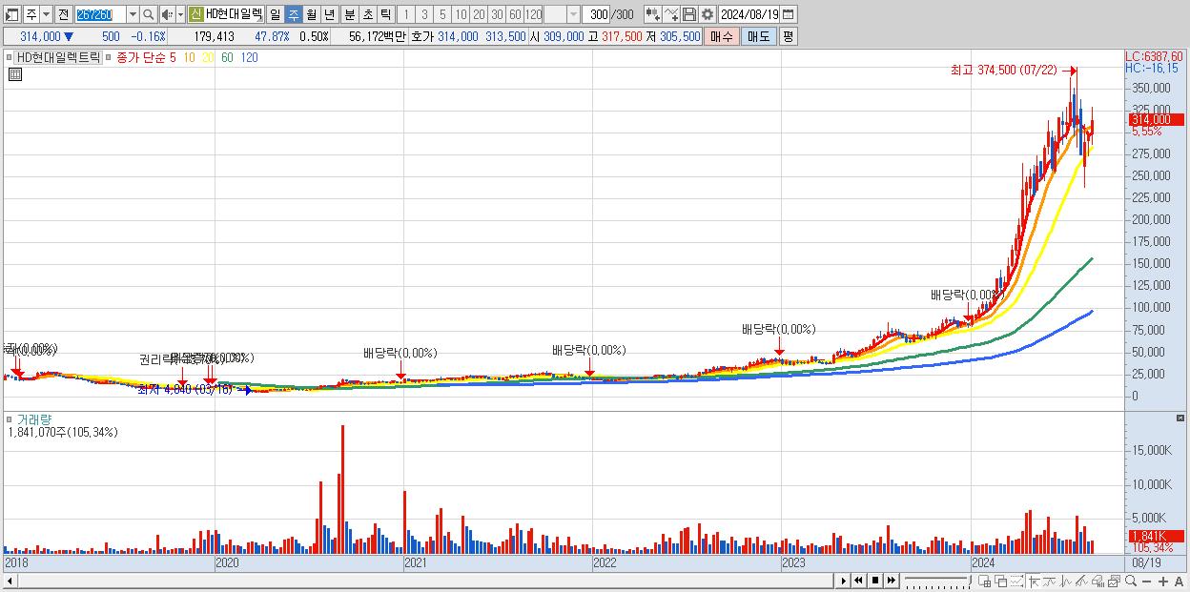Click the chart stop button
1190x592 pixels.
point(874,581)
